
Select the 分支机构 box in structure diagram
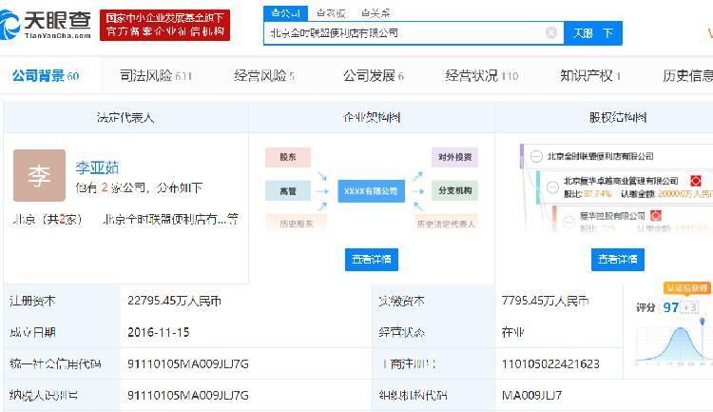454,190
